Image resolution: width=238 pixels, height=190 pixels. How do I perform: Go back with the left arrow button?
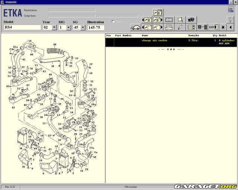[231, 27]
